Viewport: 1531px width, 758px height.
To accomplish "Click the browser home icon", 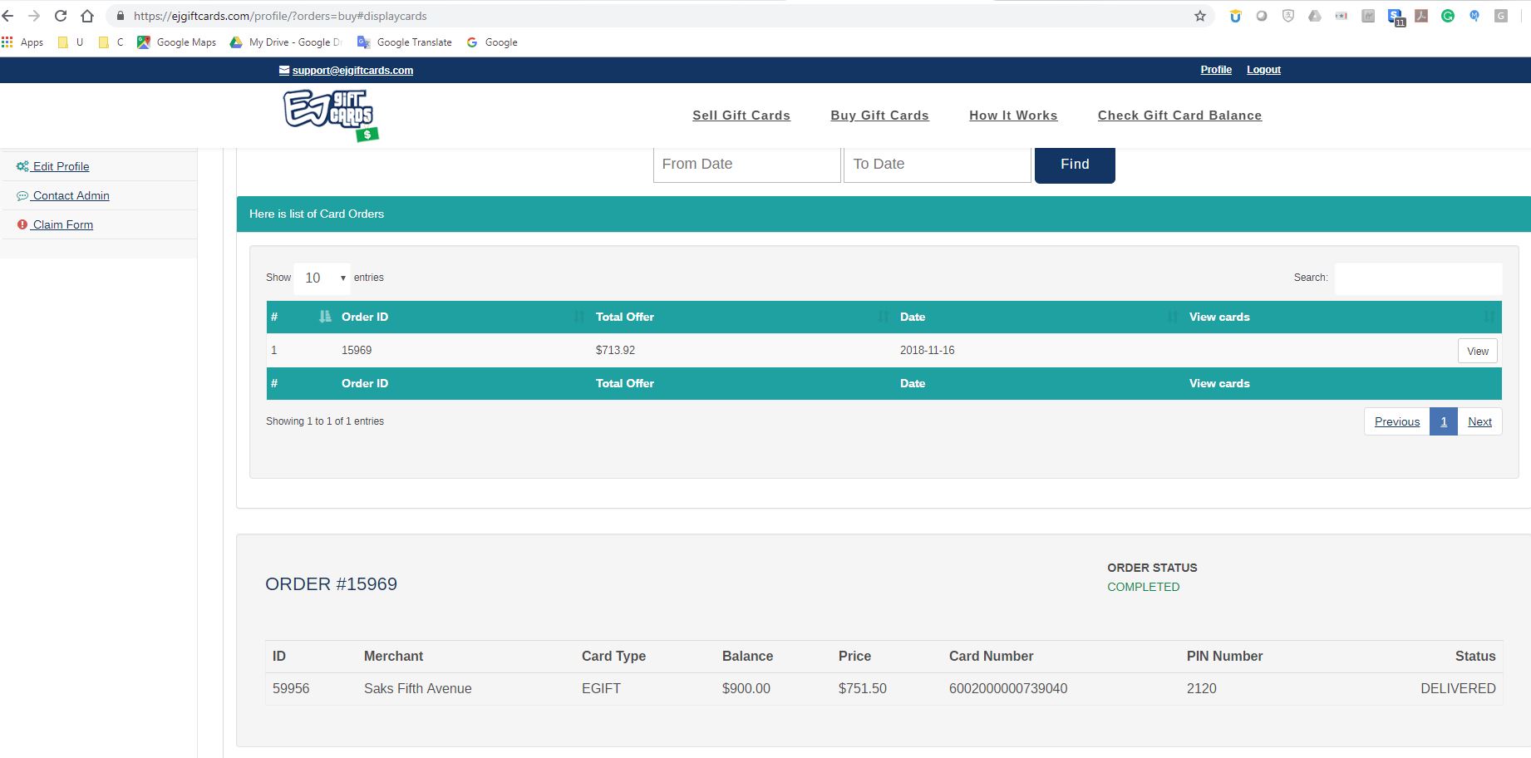I will tap(87, 16).
